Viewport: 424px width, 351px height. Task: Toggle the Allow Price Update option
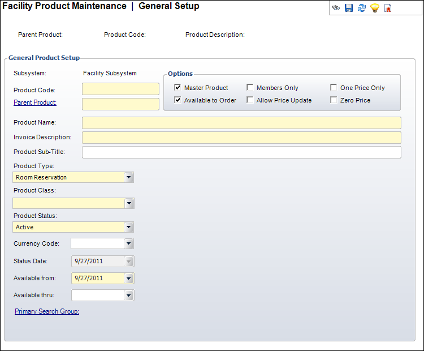point(250,100)
